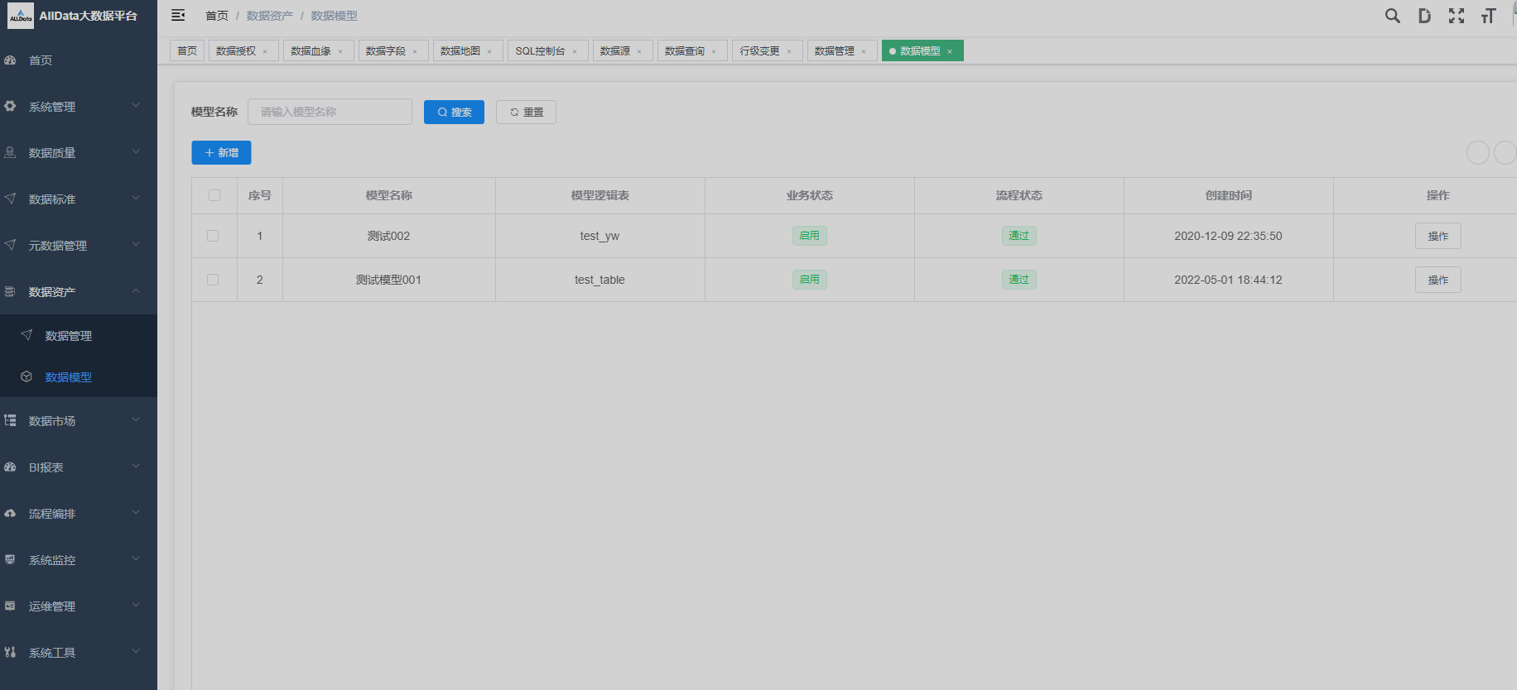The image size is (1517, 690).
Task: Open the header search magnifier icon
Action: click(1393, 16)
